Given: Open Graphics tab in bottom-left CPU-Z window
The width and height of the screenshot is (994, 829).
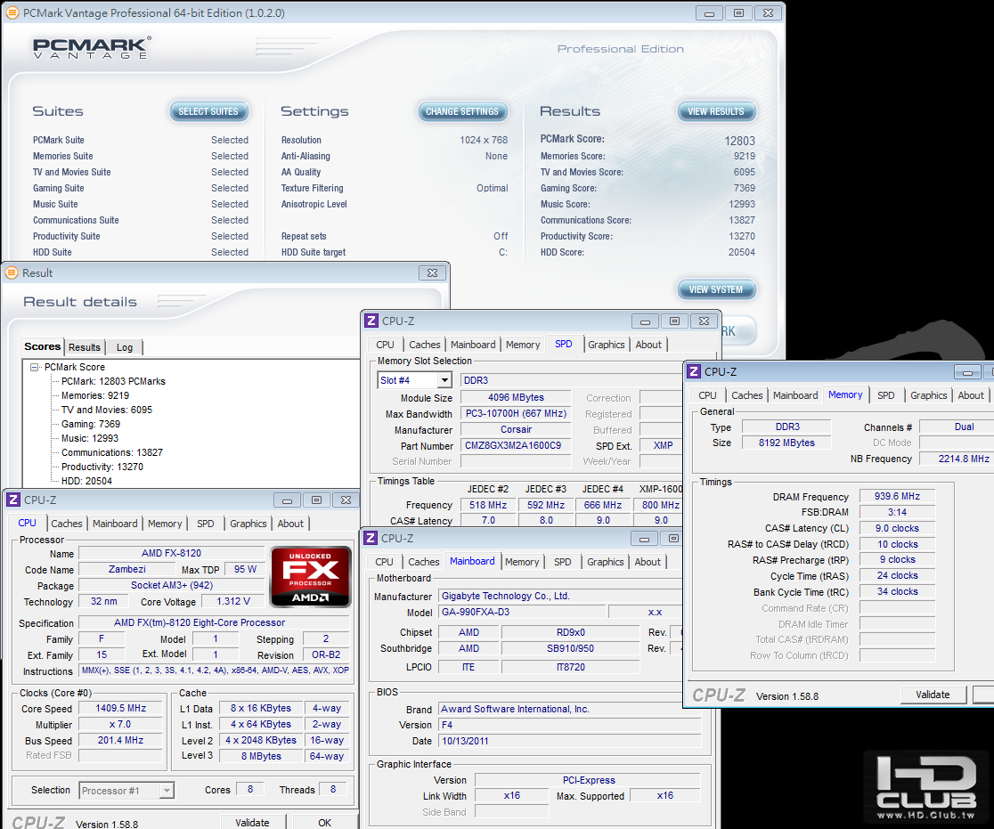Looking at the screenshot, I should pyautogui.click(x=248, y=524).
